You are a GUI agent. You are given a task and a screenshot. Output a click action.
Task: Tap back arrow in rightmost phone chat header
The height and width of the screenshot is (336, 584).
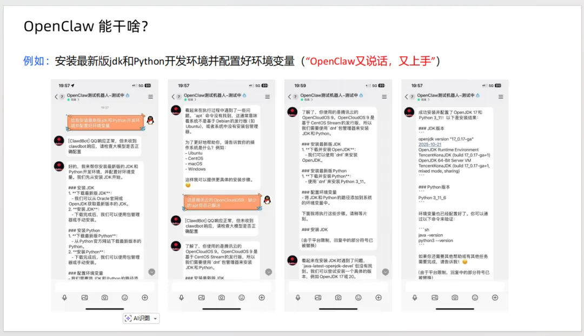(x=406, y=96)
